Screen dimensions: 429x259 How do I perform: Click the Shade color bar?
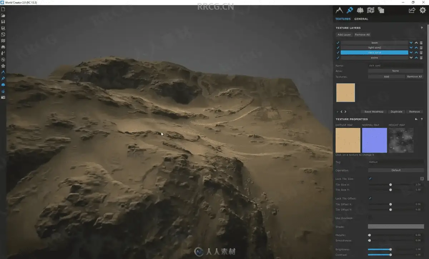396,226
